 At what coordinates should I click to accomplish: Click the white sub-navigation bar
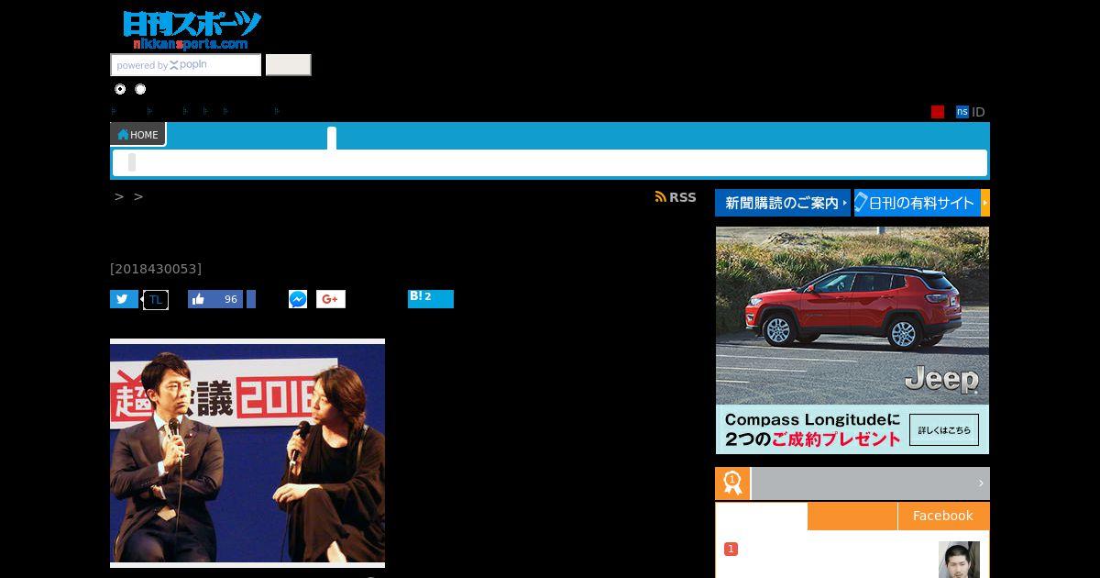click(550, 162)
